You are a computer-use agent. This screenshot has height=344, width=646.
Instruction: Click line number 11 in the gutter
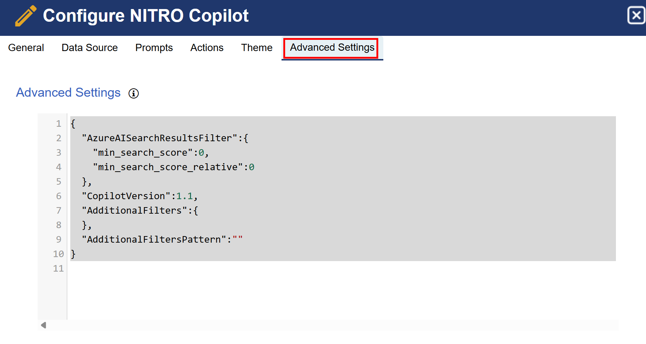click(x=58, y=269)
